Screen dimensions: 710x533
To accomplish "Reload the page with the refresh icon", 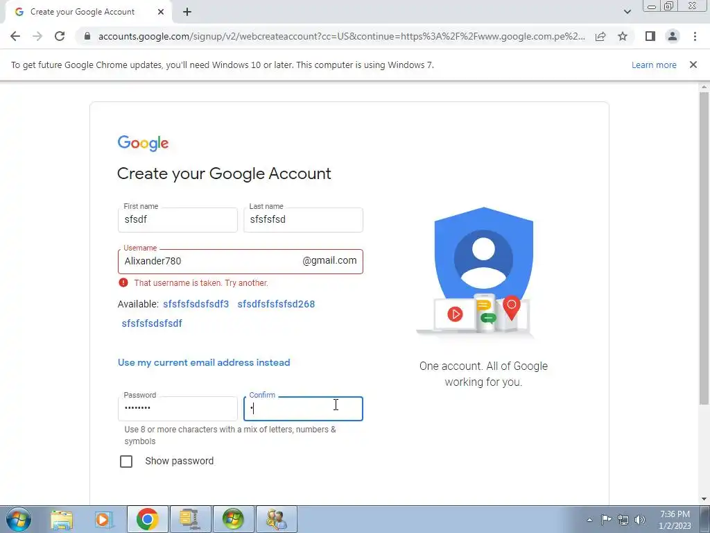I will click(x=60, y=36).
